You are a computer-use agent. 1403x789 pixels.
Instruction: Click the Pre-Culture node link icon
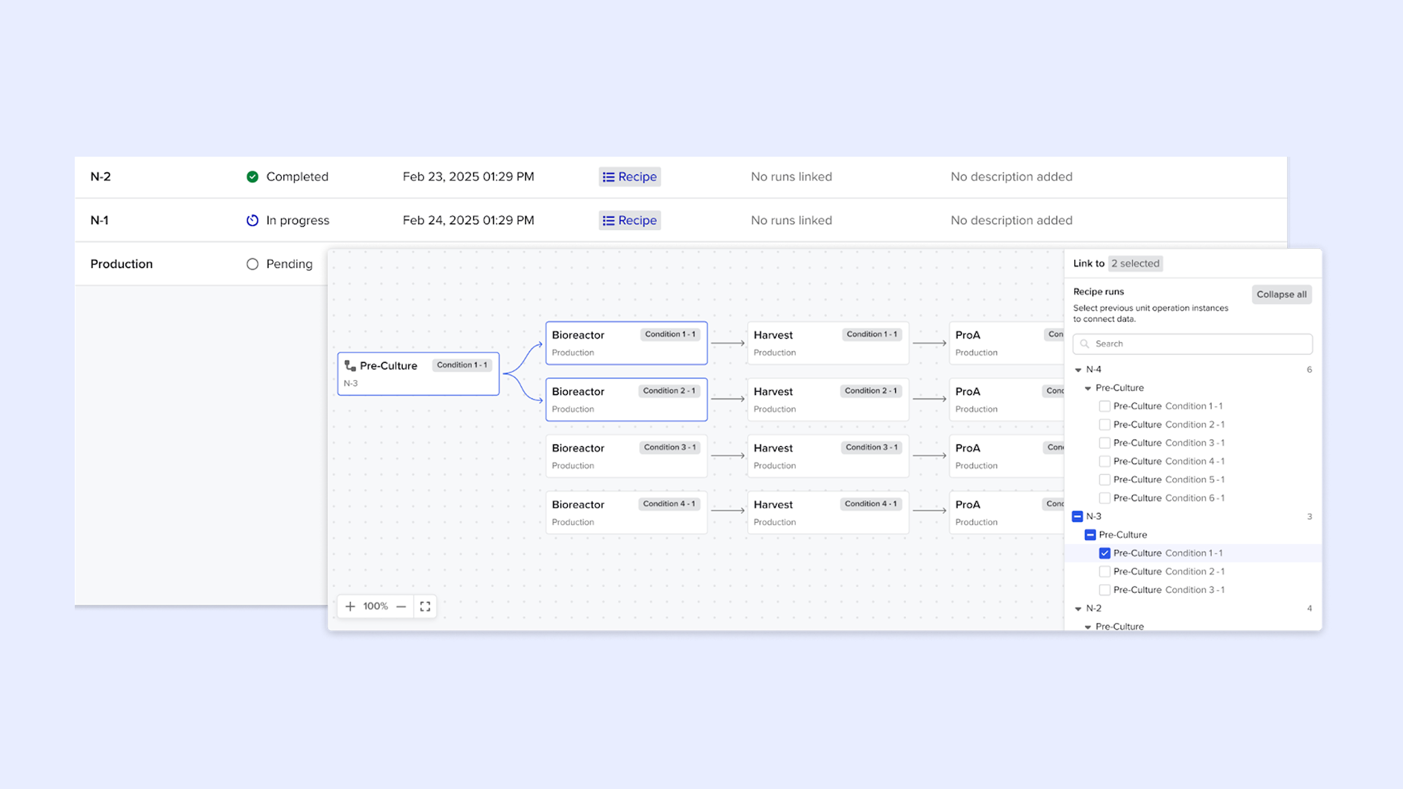(350, 366)
